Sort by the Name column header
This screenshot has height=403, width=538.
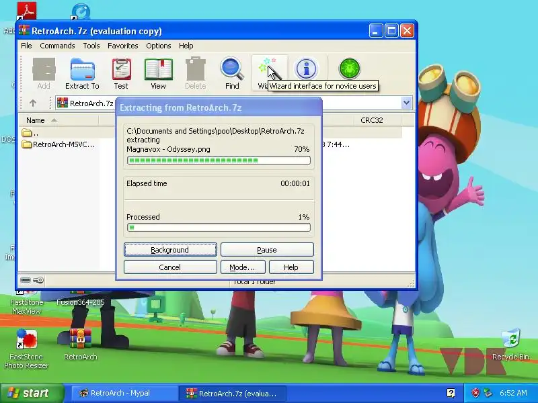pos(59,120)
